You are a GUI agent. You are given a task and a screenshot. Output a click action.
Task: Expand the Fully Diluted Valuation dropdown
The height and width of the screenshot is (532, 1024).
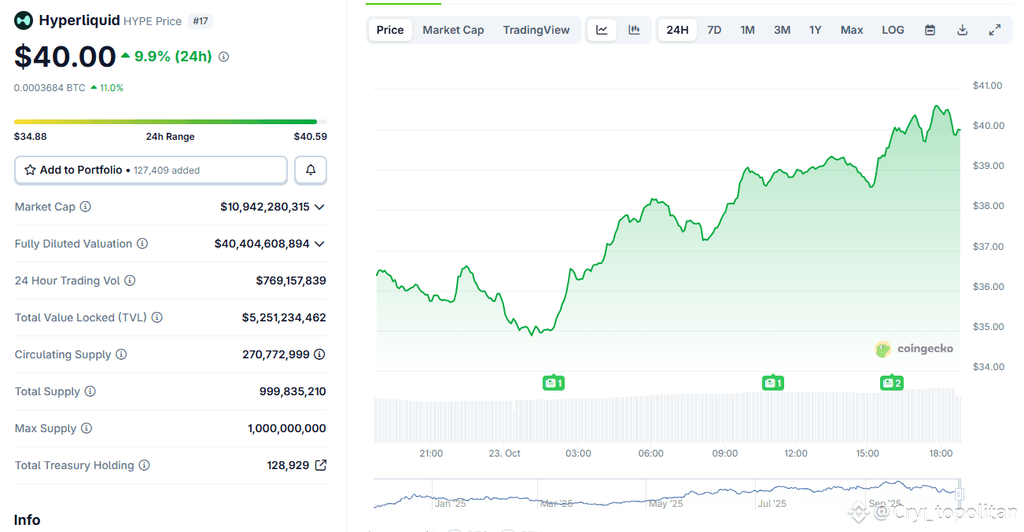319,243
